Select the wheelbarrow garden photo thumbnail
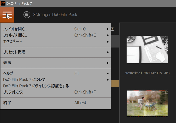This screenshot has height=123, width=176. [x=147, y=103]
